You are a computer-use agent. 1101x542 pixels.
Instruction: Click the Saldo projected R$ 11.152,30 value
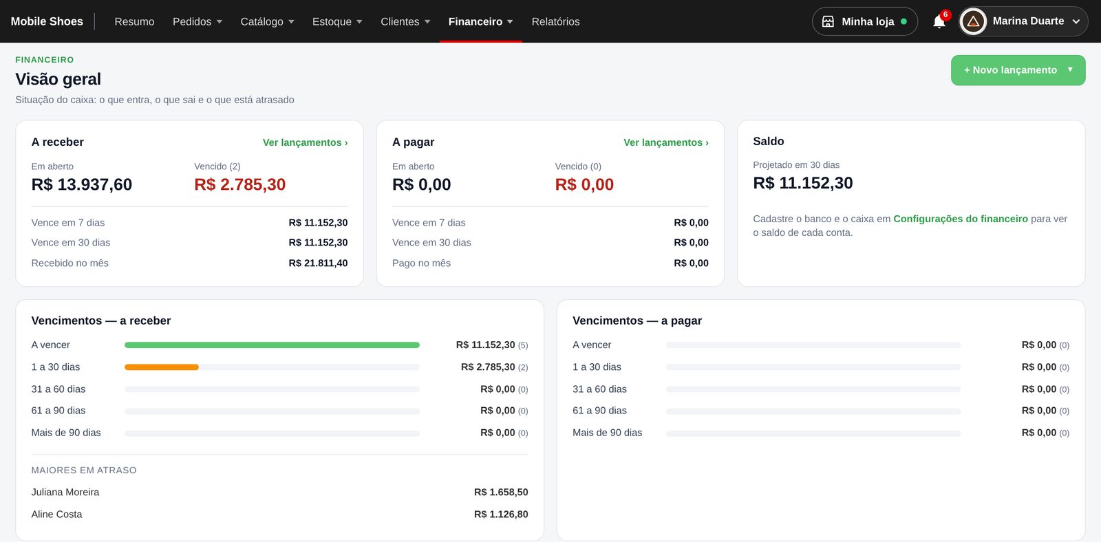[x=803, y=183]
